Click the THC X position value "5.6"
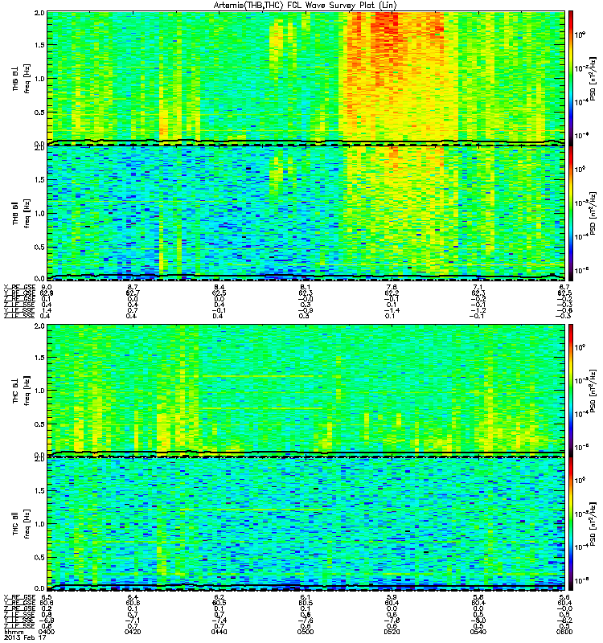The width and height of the screenshot is (603, 643). [564, 597]
